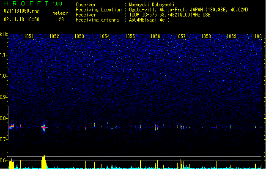Click the 'Receiving Location' label
The image size is (266, 169).
[99, 10]
